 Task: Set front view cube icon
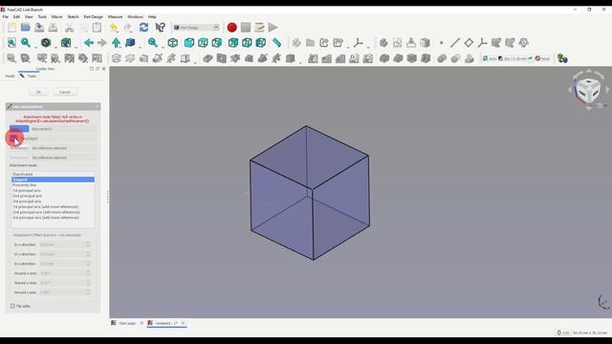pos(189,42)
